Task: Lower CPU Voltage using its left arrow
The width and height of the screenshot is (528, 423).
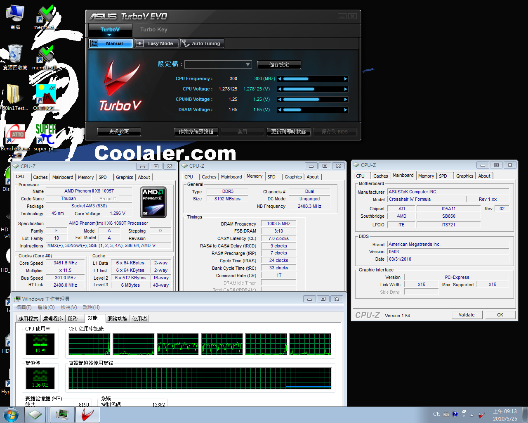Action: tap(280, 89)
